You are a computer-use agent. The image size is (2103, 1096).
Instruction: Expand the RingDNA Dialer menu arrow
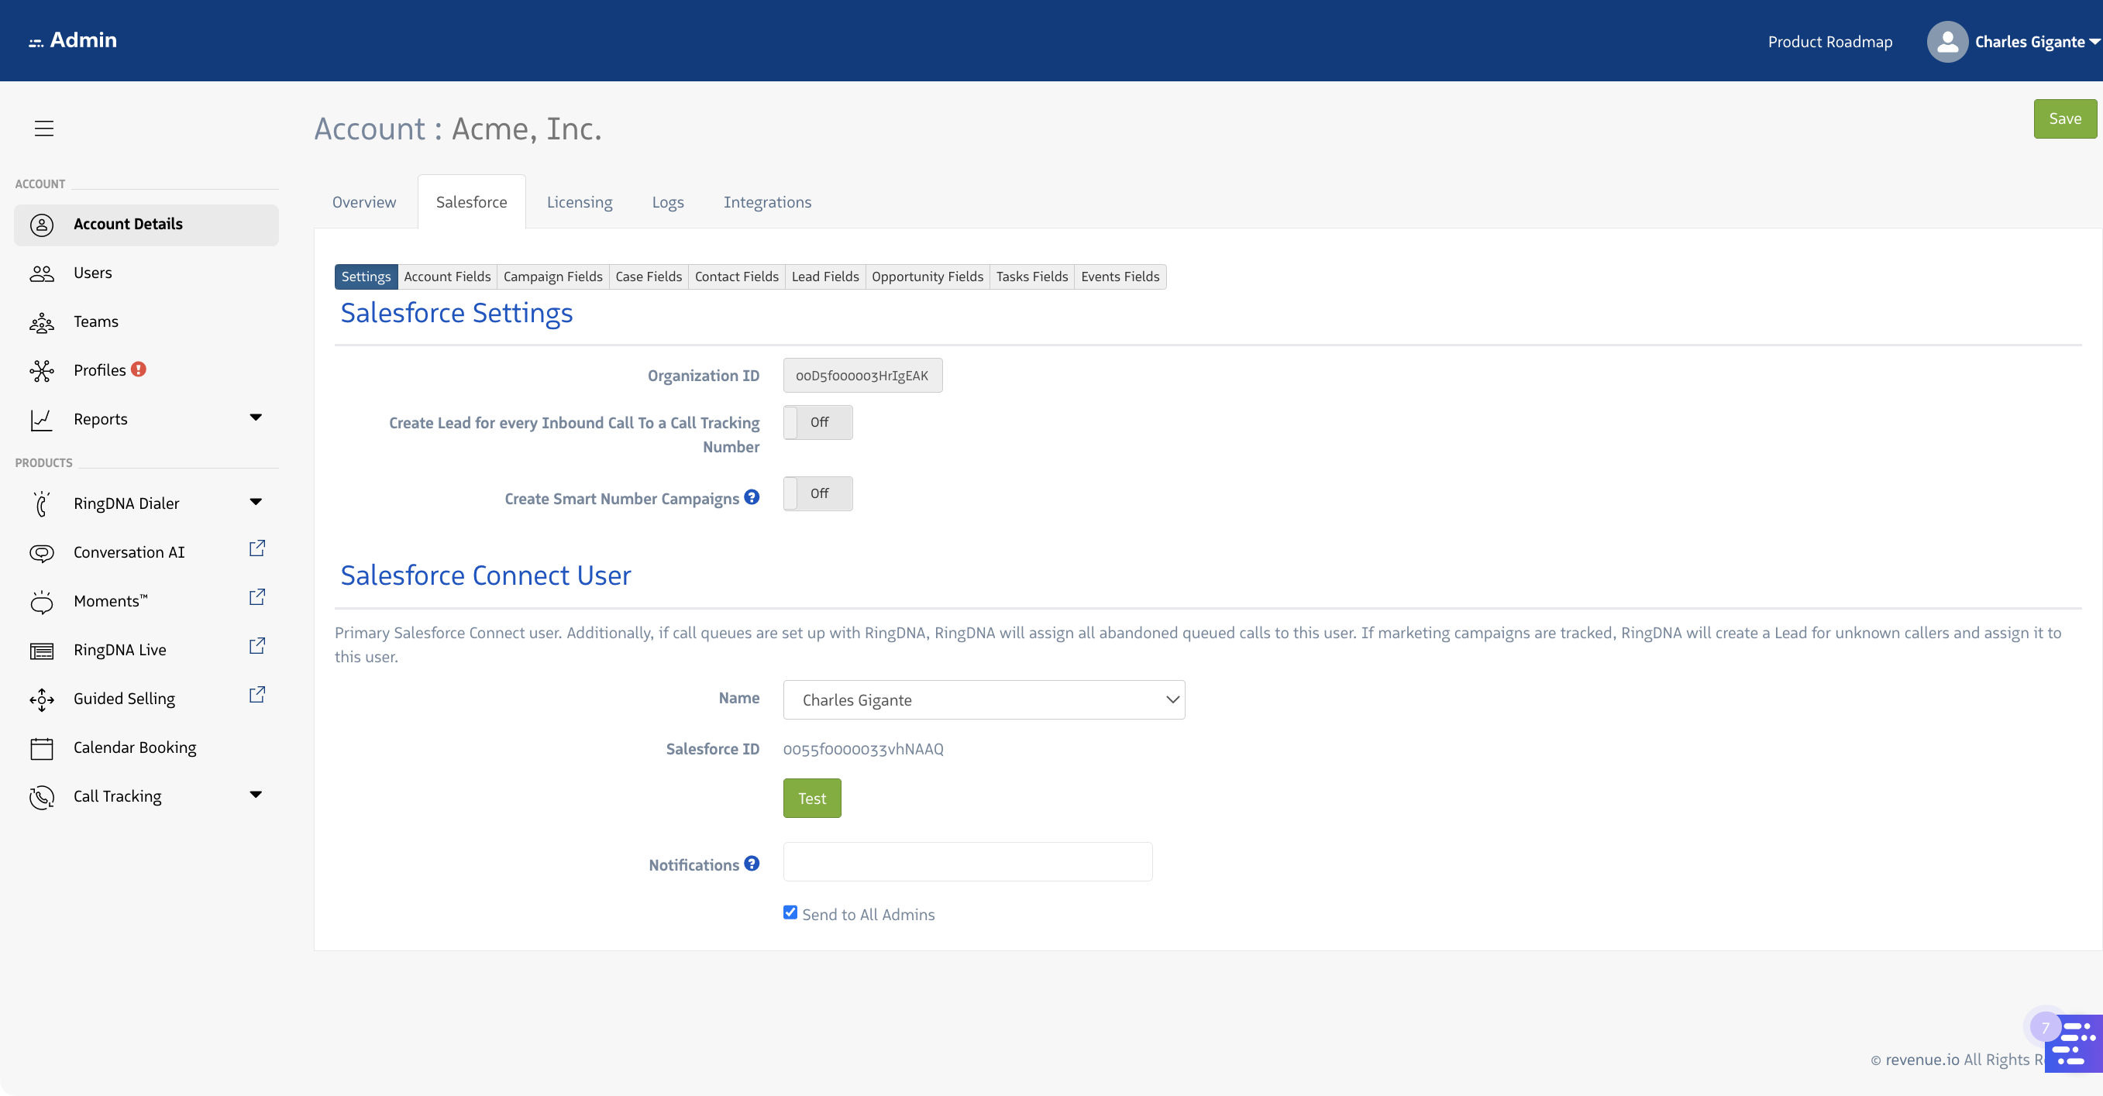256,502
